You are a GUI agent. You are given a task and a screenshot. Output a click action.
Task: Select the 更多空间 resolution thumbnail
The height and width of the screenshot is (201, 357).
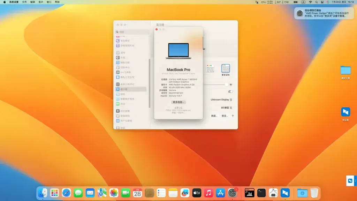point(226,68)
